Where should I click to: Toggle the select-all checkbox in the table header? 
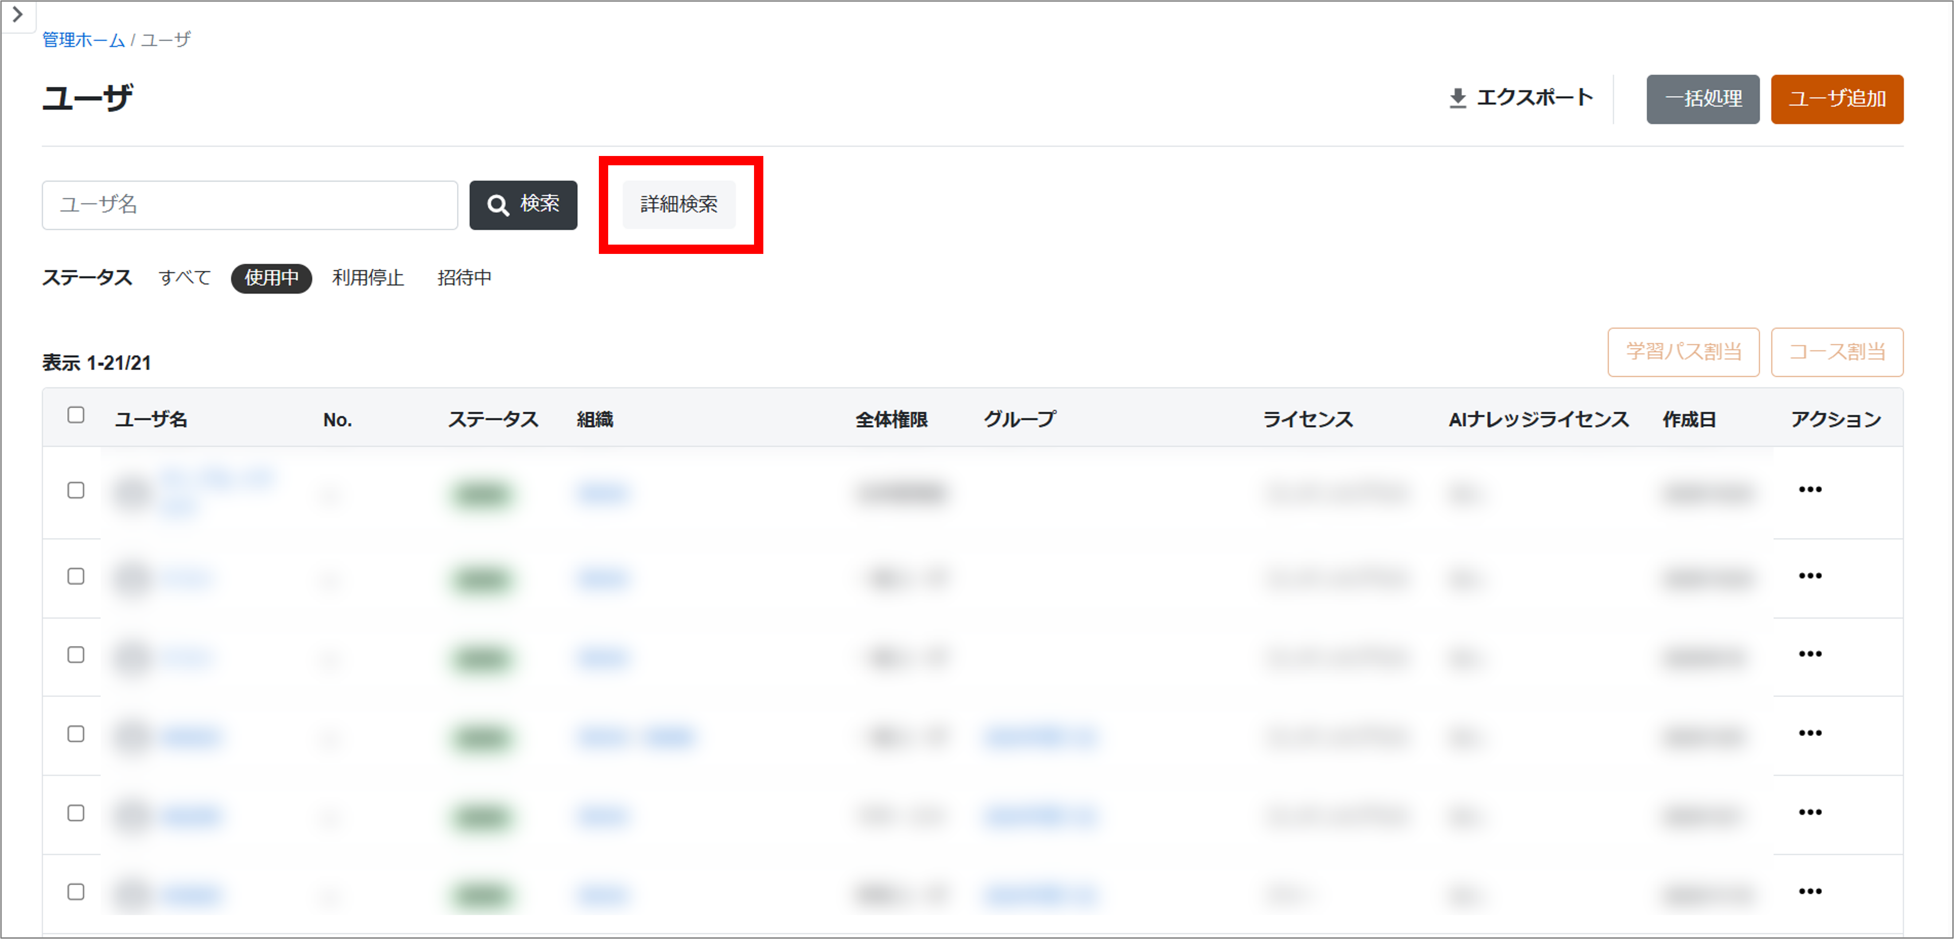click(76, 415)
